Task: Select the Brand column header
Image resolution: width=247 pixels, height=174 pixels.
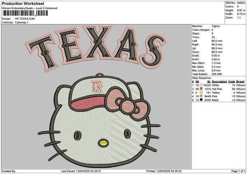Action: pyautogui.click(x=240, y=81)
